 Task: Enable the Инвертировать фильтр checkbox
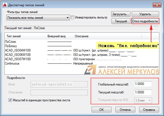(73, 18)
